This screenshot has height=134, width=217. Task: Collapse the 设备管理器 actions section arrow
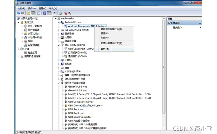200,23
